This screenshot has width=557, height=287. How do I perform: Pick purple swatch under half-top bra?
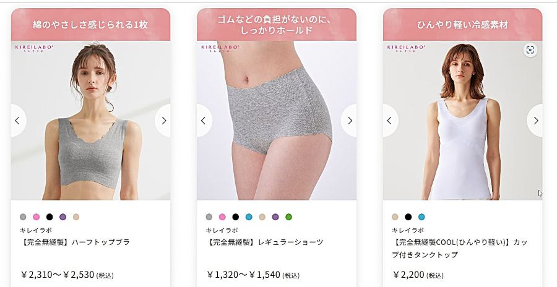pos(63,217)
